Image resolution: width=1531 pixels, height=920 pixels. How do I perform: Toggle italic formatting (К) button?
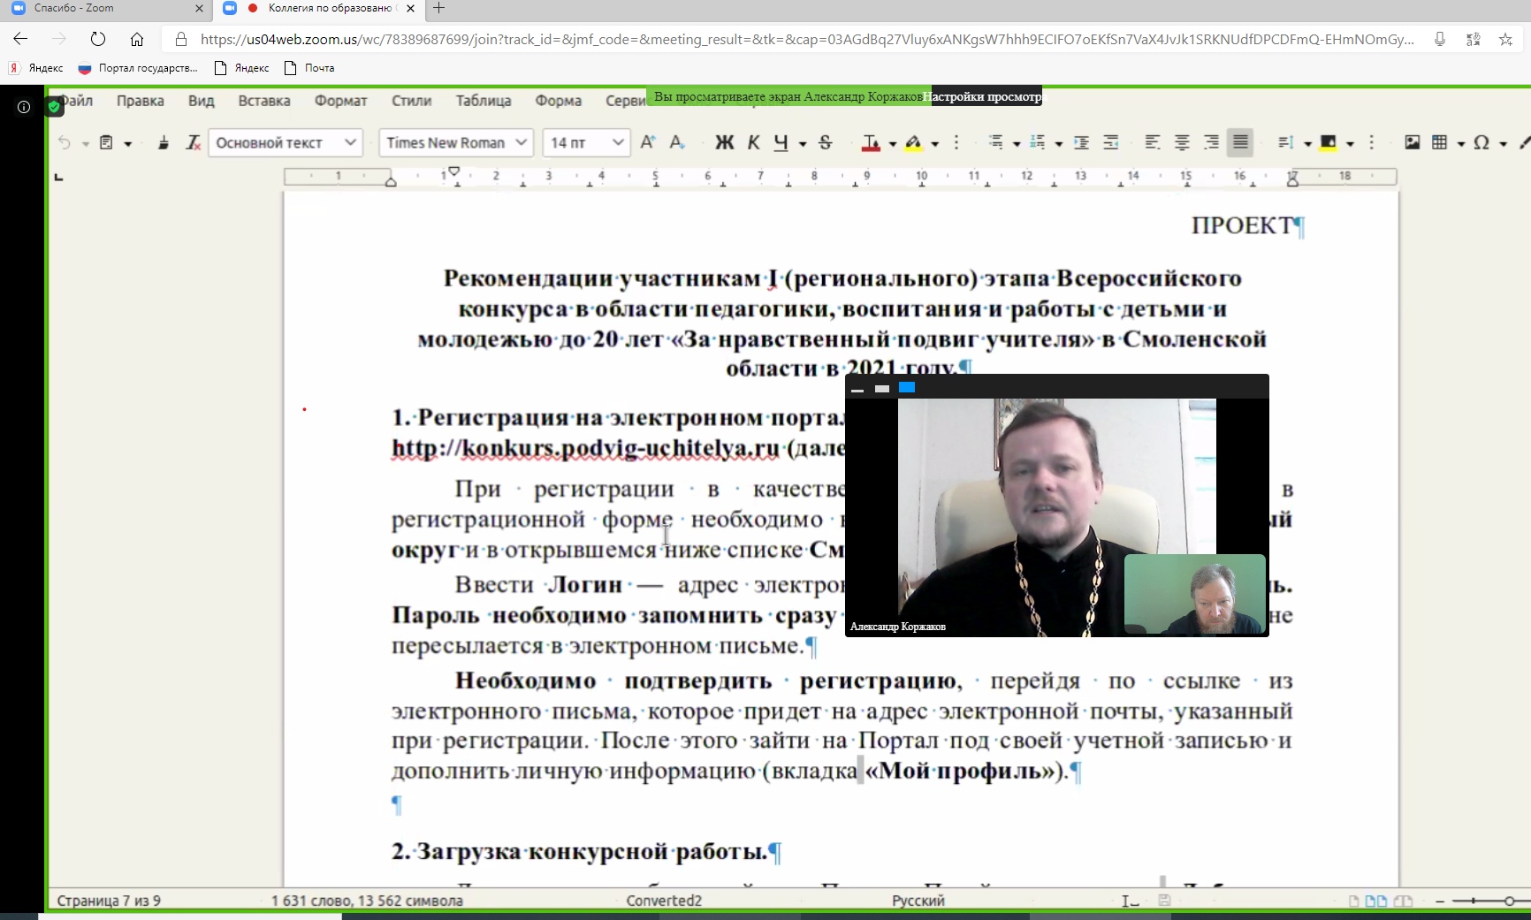click(753, 142)
